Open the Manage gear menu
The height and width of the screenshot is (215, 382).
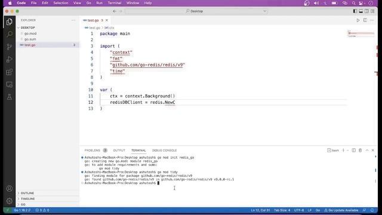(x=10, y=201)
